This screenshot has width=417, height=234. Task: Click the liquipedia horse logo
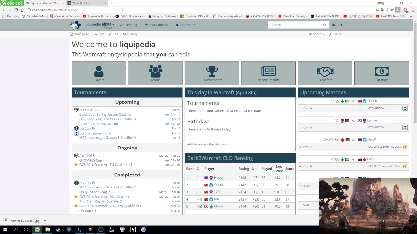pos(75,25)
